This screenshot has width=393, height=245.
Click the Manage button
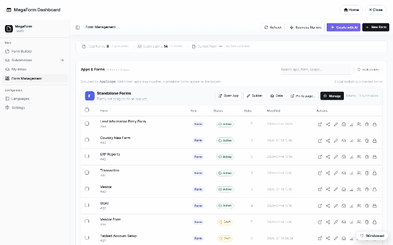pos(332,96)
